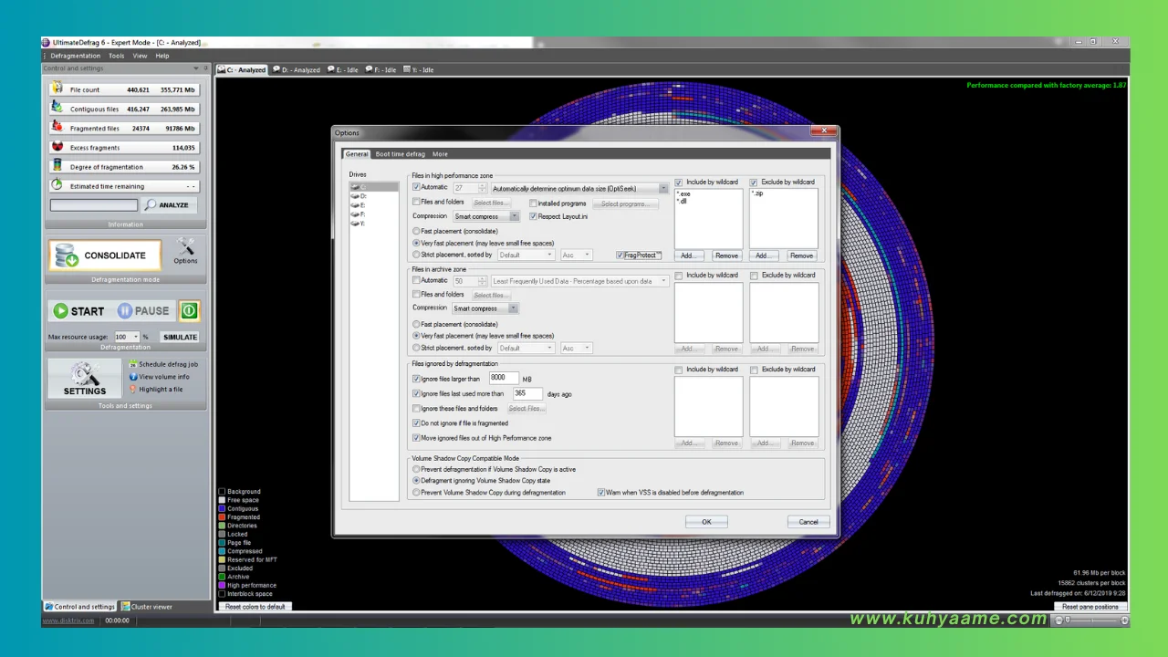Open the View menu
The height and width of the screenshot is (657, 1168).
(x=140, y=56)
